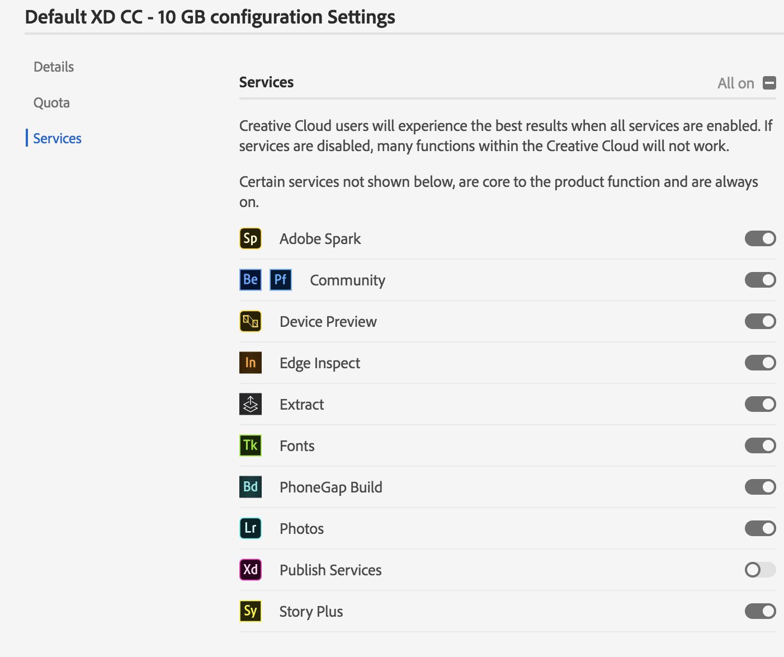Click the Portfolio Pf icon
This screenshot has height=657, width=784.
pyautogui.click(x=281, y=280)
